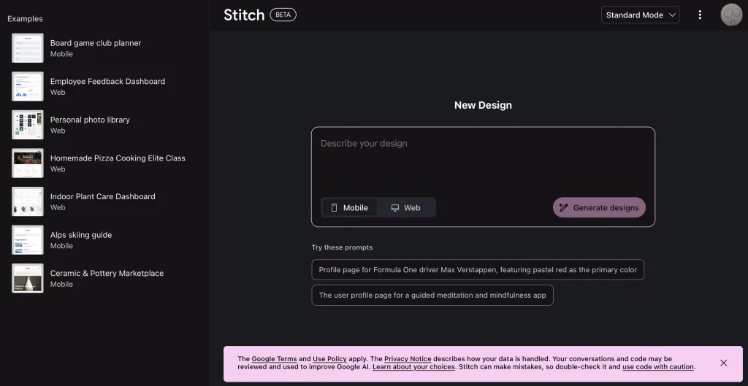The height and width of the screenshot is (386, 748).
Task: Open the Indoor Plant Care Dashboard thumbnail
Action: tap(28, 201)
